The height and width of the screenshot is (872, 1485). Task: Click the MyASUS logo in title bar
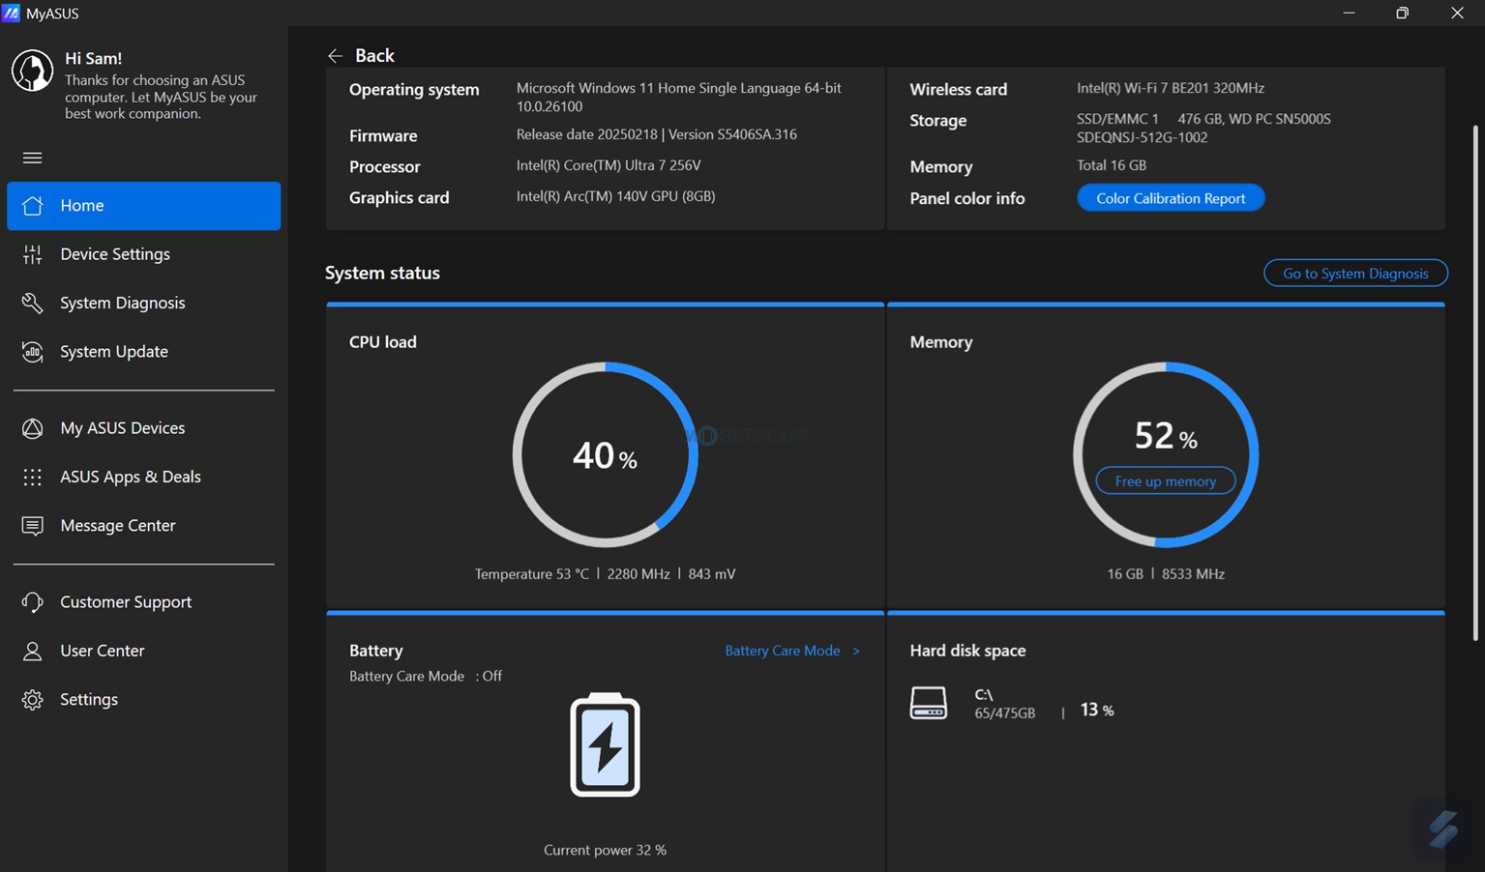(11, 13)
